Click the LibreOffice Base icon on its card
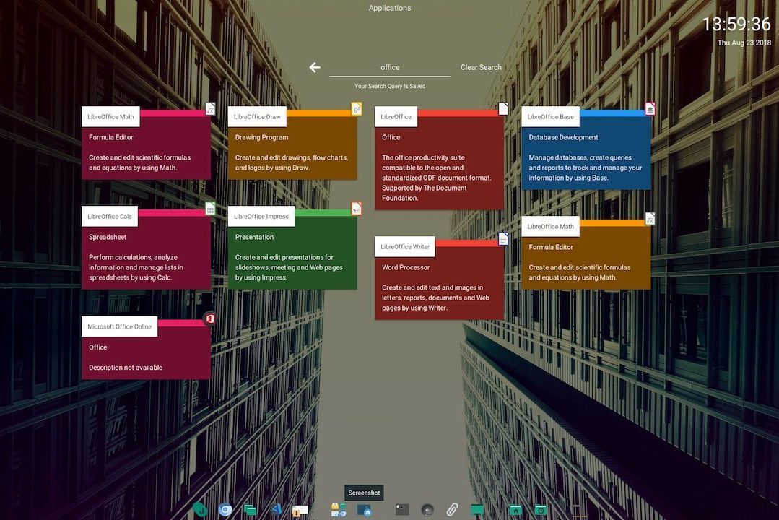 [x=649, y=108]
